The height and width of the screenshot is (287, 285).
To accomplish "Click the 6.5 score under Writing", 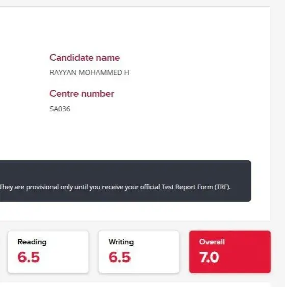I will point(119,257).
